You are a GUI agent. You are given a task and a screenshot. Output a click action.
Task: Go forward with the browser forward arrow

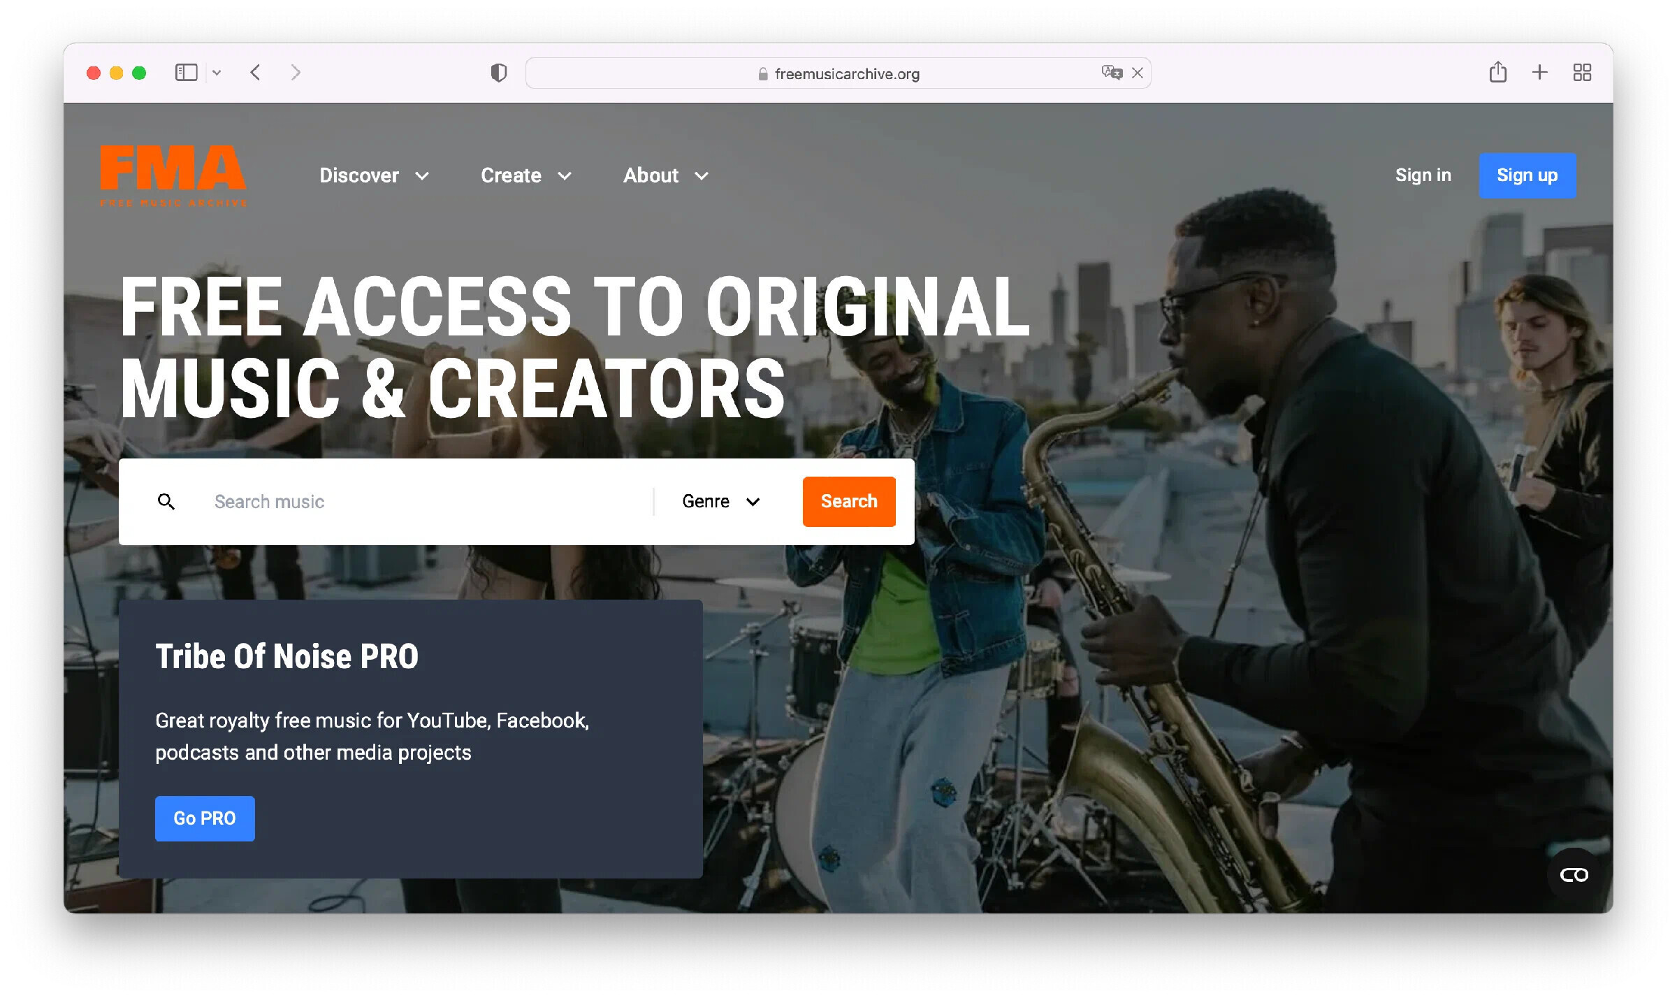pyautogui.click(x=296, y=73)
